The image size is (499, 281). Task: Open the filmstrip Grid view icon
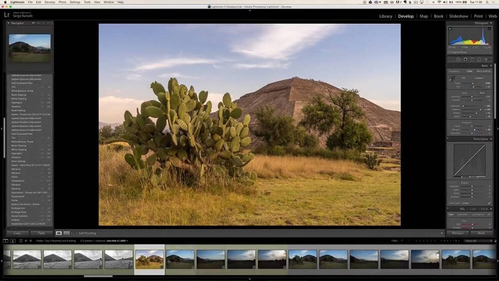pyautogui.click(x=21, y=241)
